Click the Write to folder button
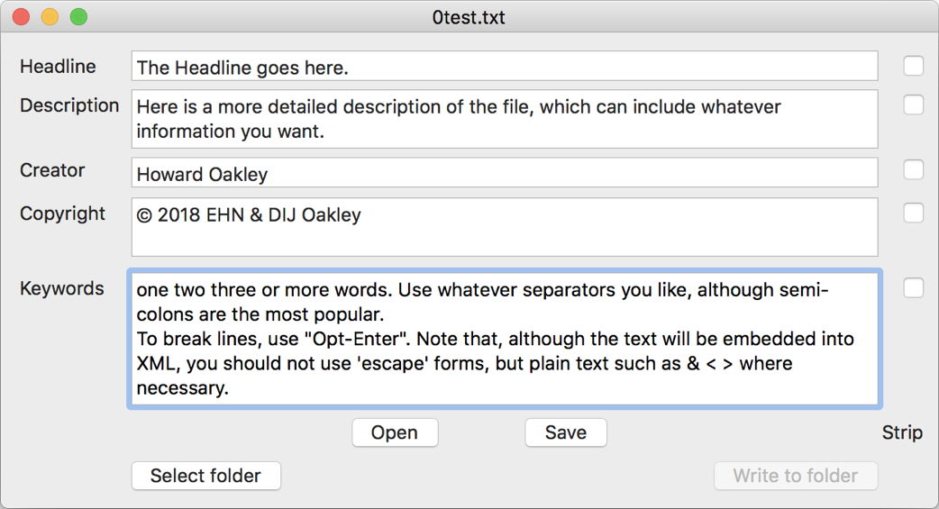939x509 pixels. point(795,476)
